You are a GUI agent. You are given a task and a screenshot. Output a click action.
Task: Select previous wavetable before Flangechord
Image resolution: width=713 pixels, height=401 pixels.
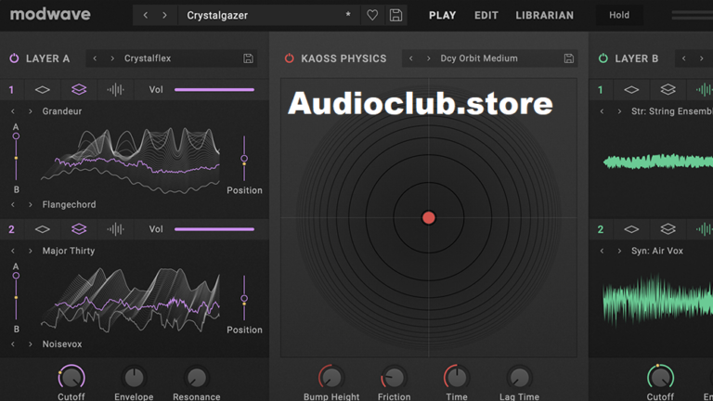[x=13, y=205]
